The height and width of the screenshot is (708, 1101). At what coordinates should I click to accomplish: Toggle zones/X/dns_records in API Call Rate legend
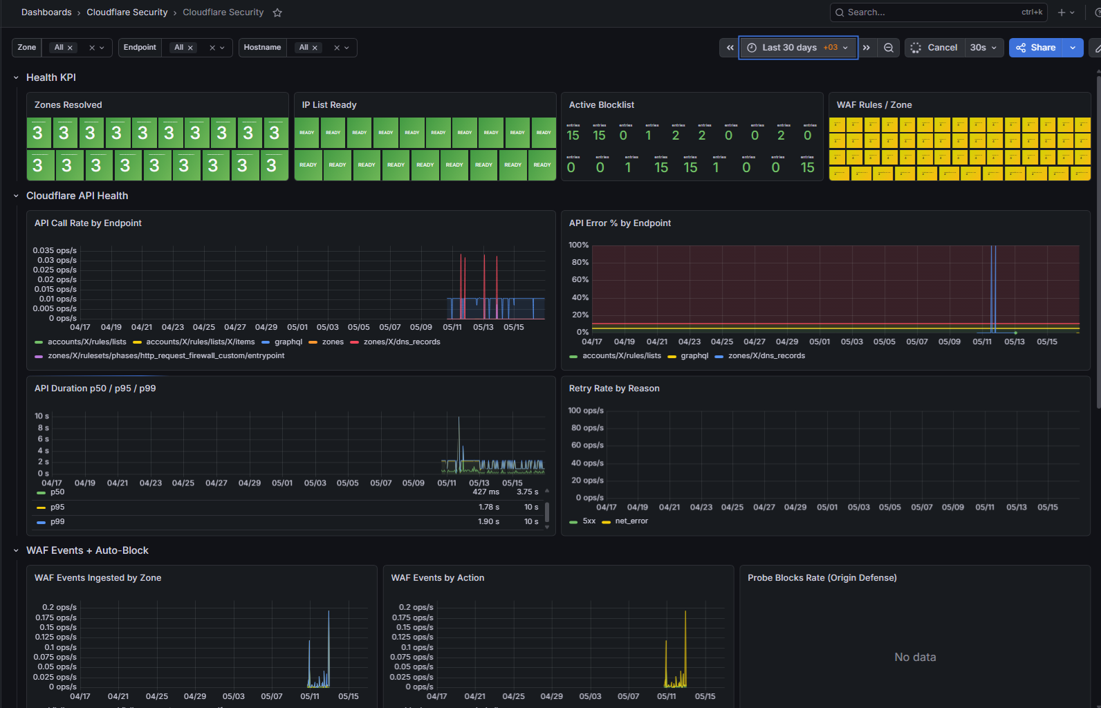pos(402,342)
